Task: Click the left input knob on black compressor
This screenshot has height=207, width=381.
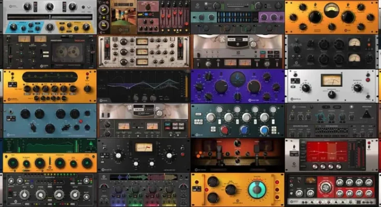Action: point(118,155)
